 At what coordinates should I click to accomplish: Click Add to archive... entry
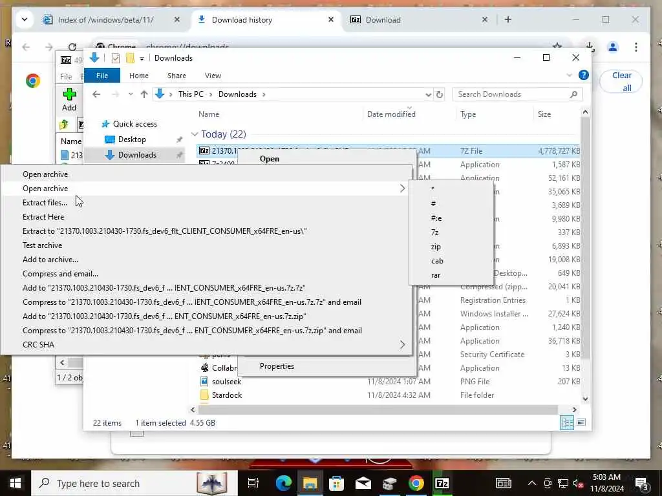point(50,260)
